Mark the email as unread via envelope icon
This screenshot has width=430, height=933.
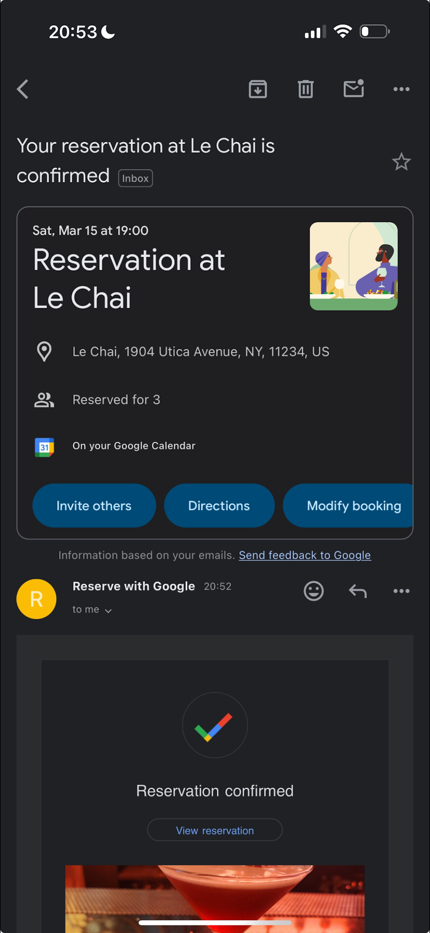click(x=354, y=89)
